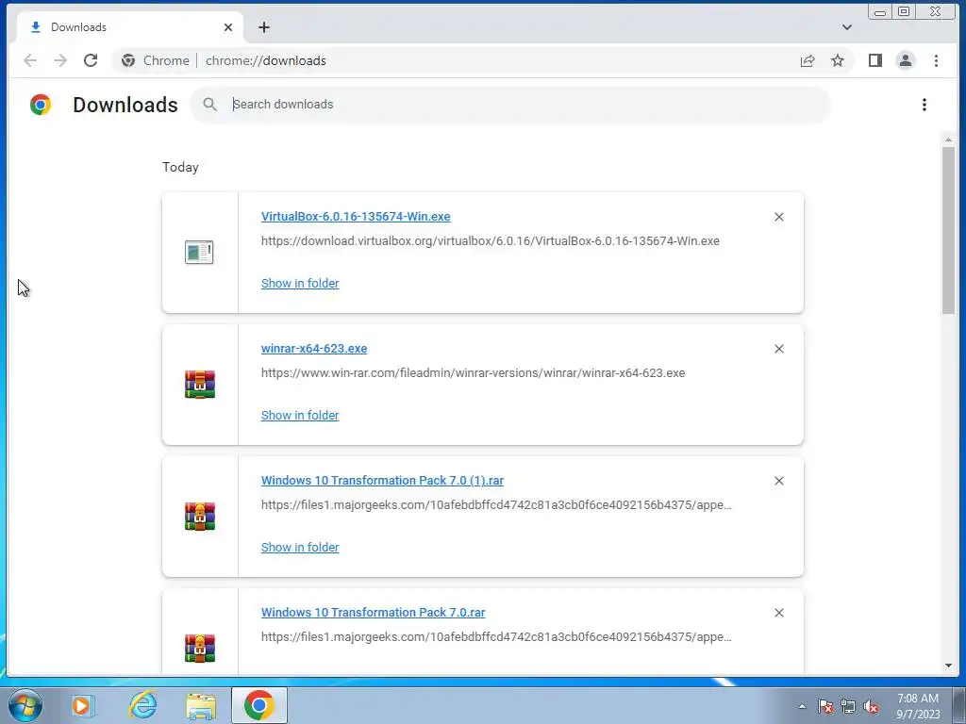Open the Action Center flag icon
Screen dimensions: 966x724
824,706
